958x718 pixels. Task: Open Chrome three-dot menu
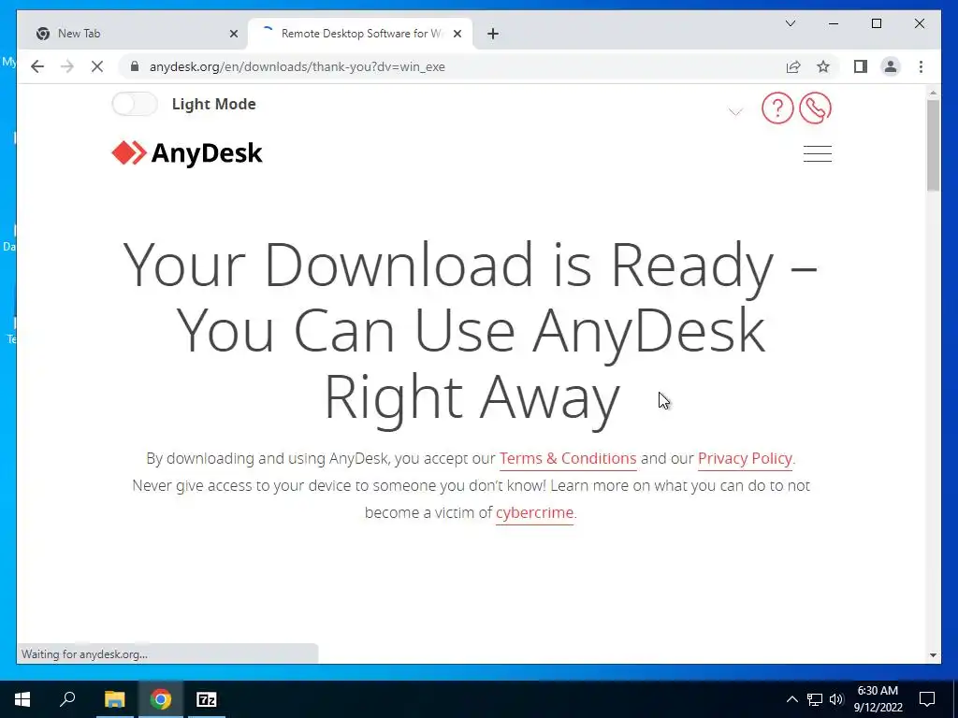921,66
